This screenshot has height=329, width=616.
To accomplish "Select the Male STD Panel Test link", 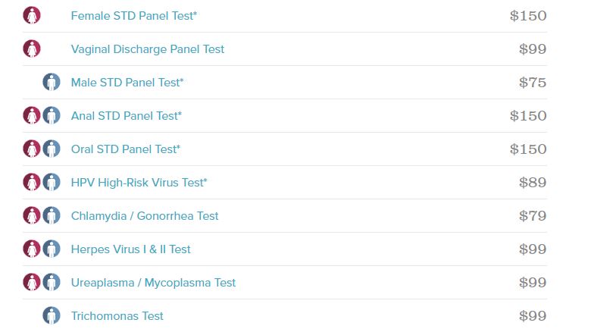I will coord(127,83).
